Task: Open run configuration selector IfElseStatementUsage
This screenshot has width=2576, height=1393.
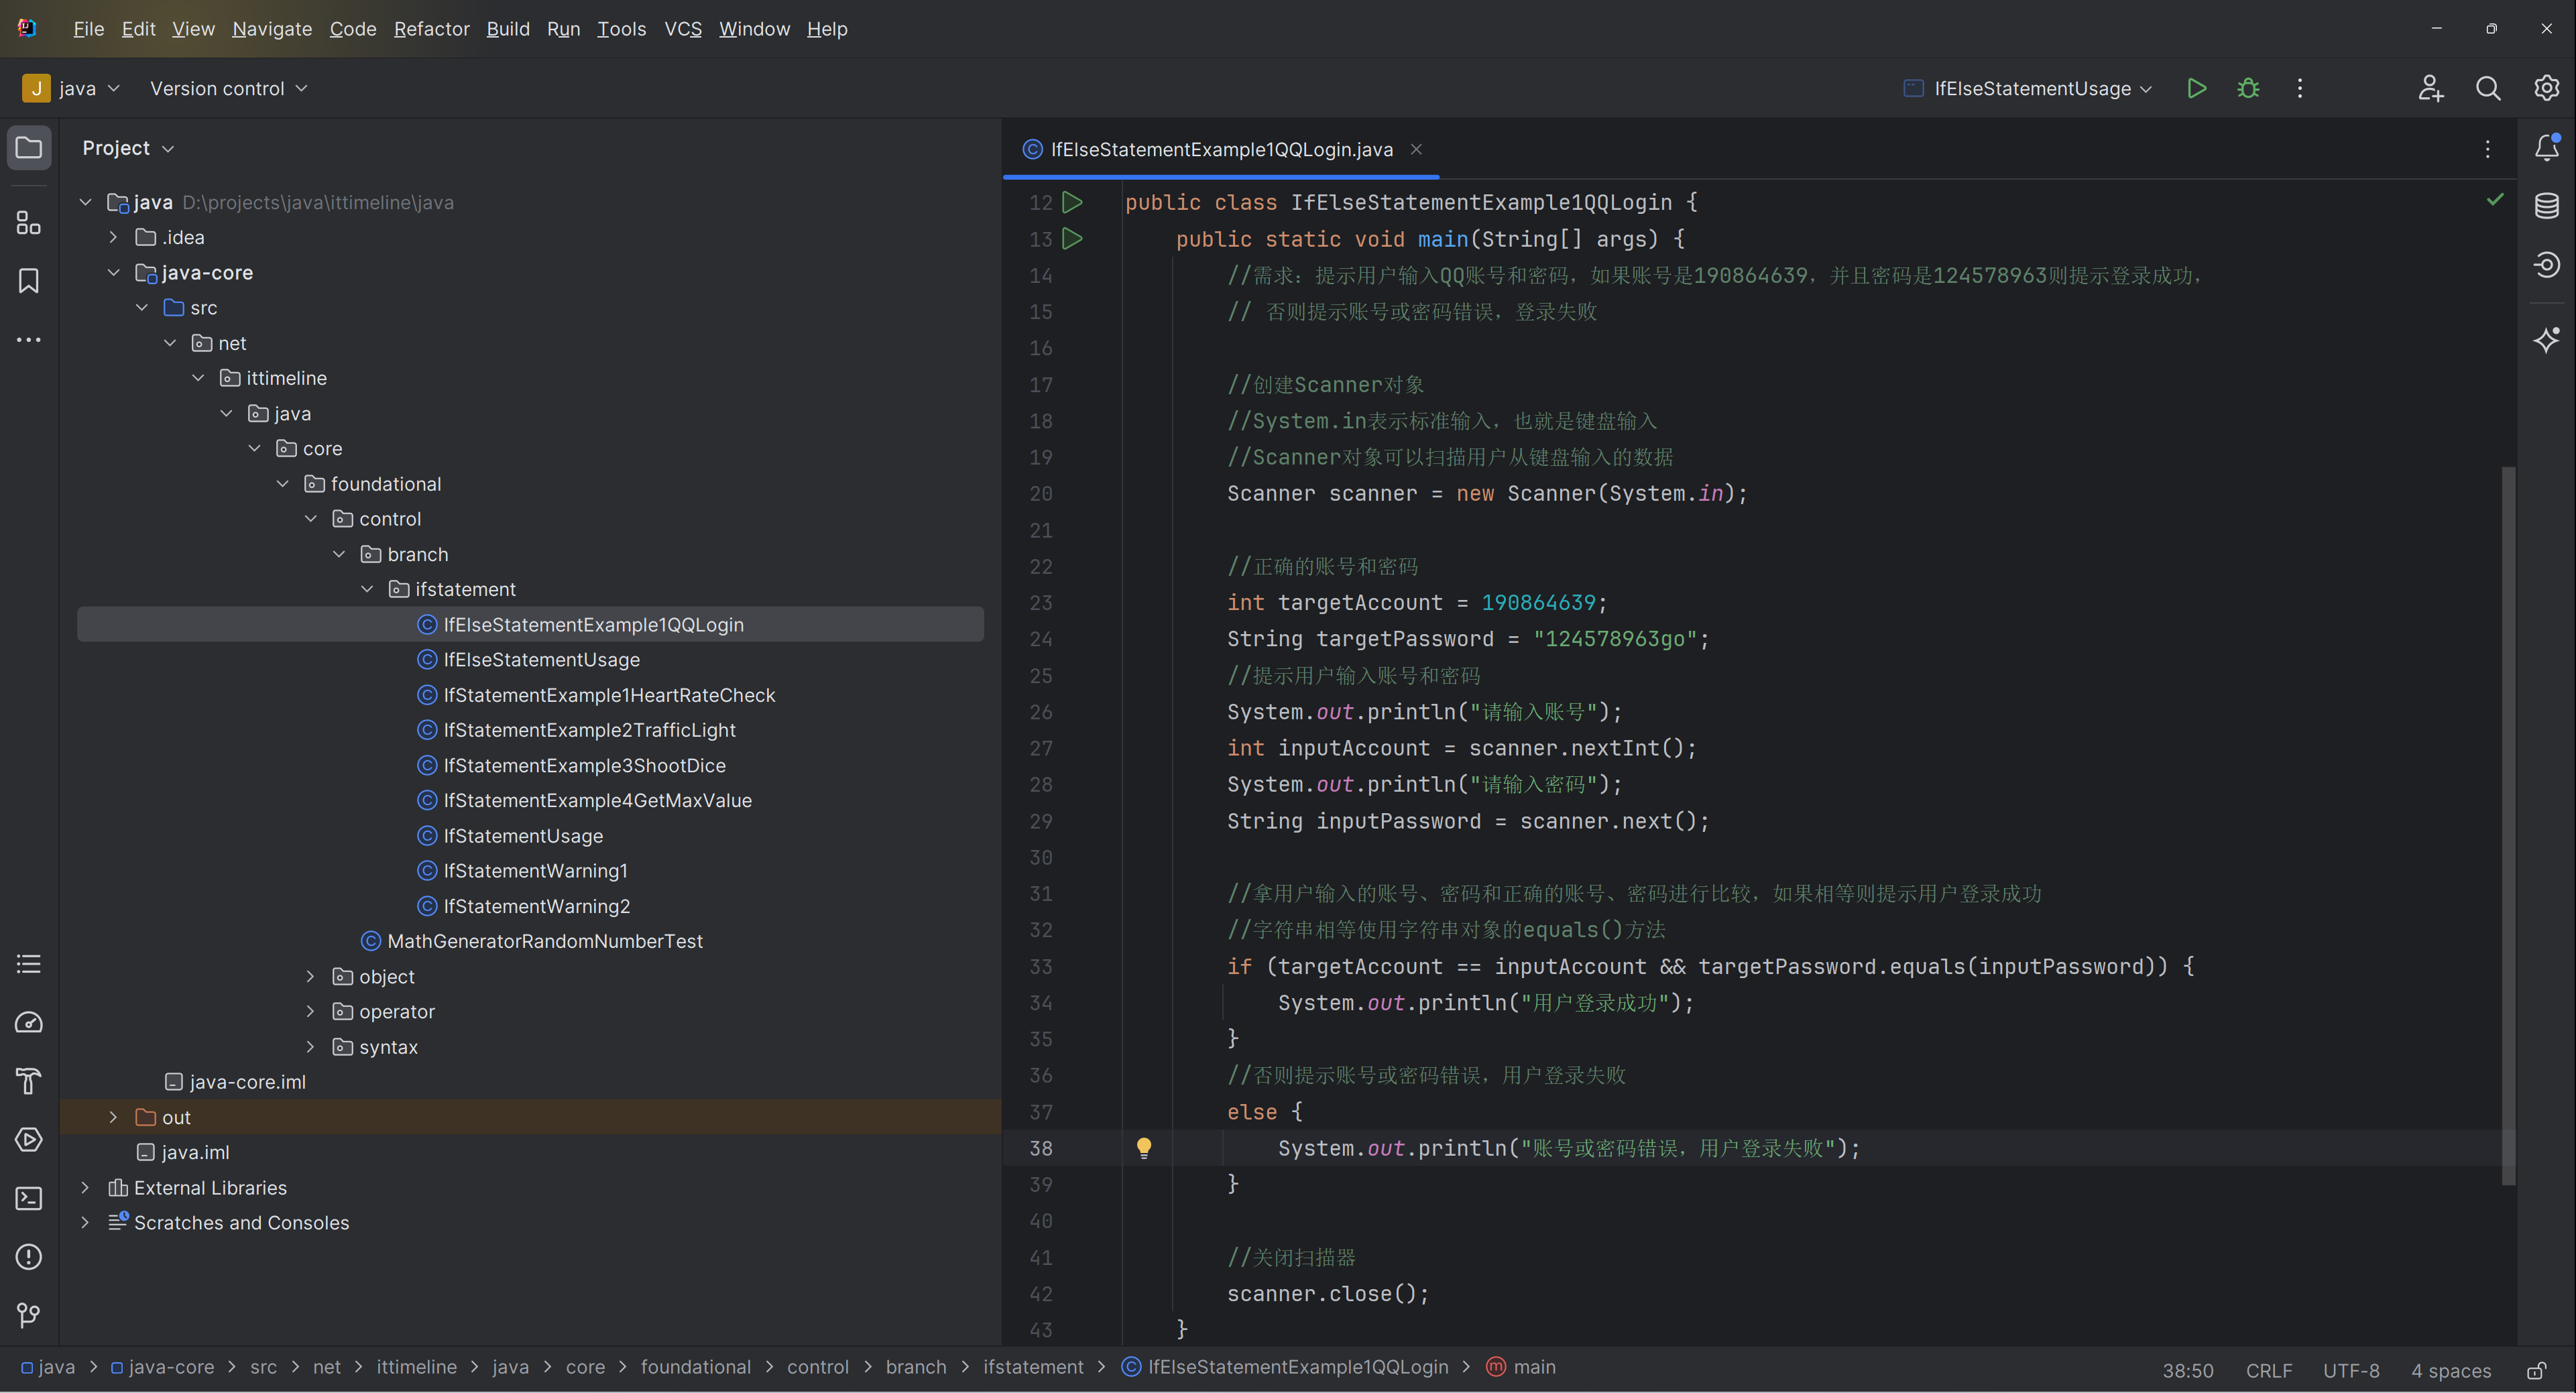Action: coord(2027,88)
